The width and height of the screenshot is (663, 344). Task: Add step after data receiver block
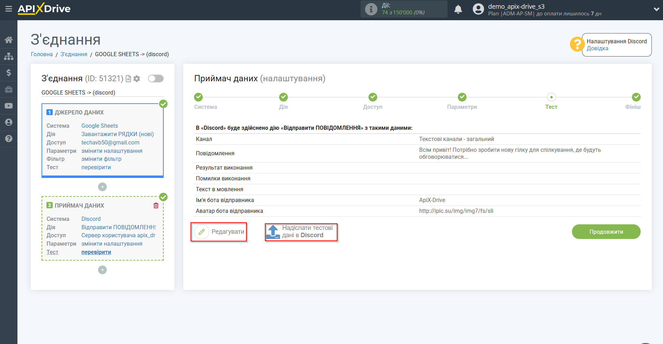tap(102, 270)
